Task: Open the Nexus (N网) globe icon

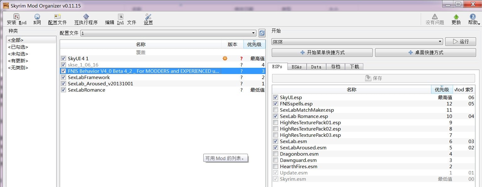Action: (x=37, y=17)
